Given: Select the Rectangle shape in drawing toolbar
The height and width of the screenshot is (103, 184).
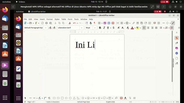Looking at the screenshot, I should pos(54,98).
